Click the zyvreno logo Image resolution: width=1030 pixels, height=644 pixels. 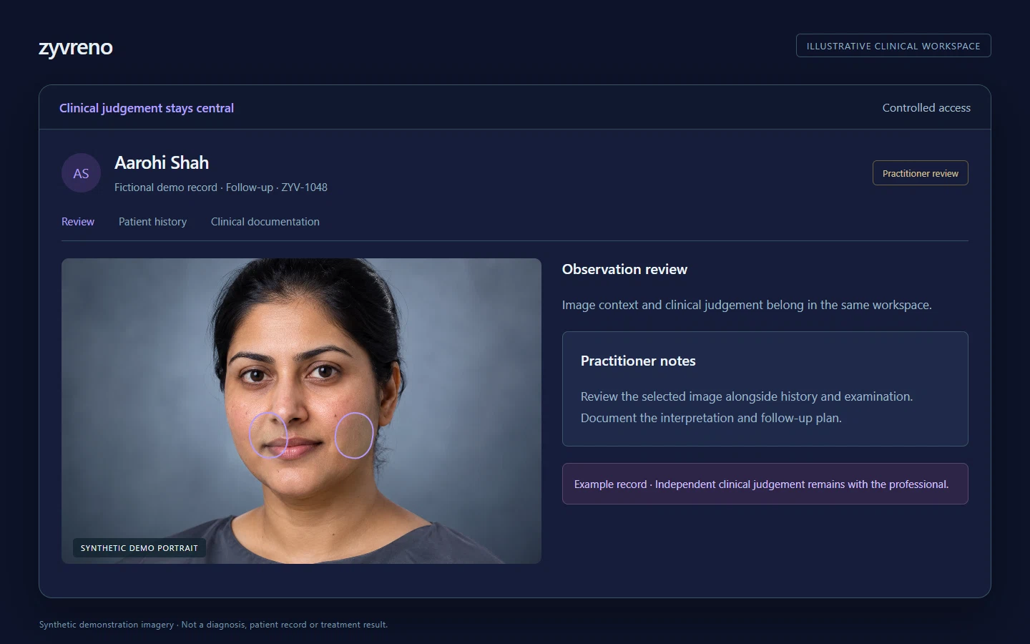click(76, 47)
